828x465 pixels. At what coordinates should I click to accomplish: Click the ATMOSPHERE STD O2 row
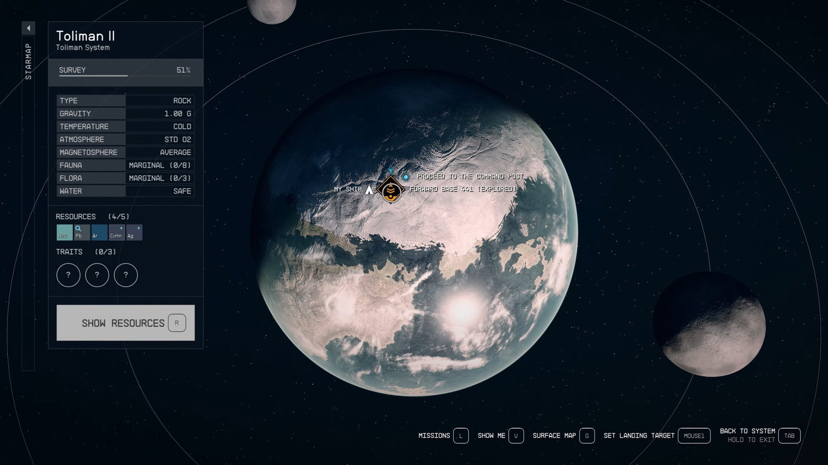[x=126, y=139]
